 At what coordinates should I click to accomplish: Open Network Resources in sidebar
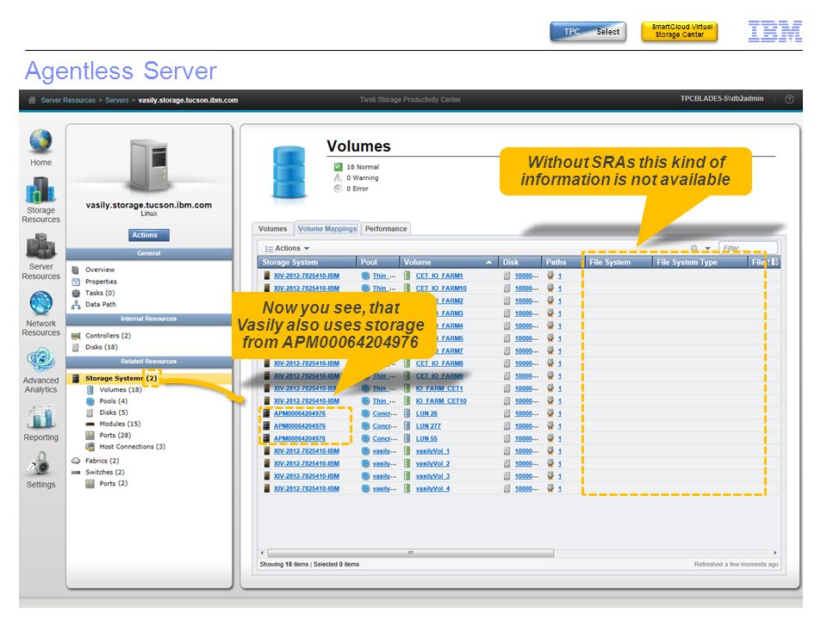point(40,314)
